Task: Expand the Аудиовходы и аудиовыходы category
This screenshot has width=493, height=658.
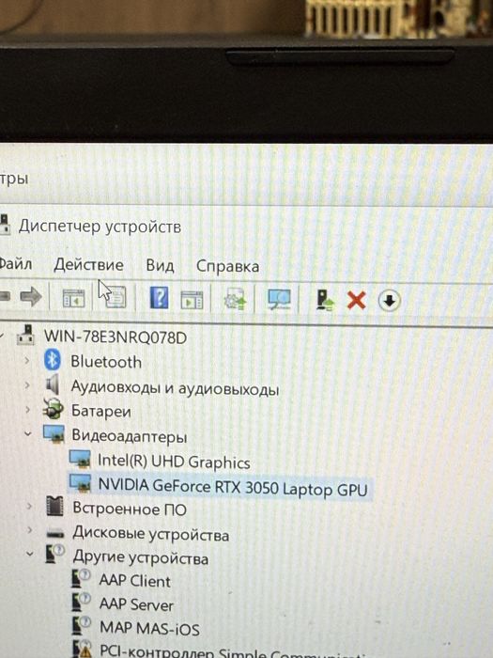Action: pos(27,384)
